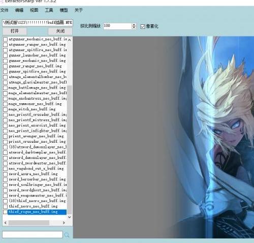Select (18)thief_necro_neo_buff.img entry

tap(37, 201)
